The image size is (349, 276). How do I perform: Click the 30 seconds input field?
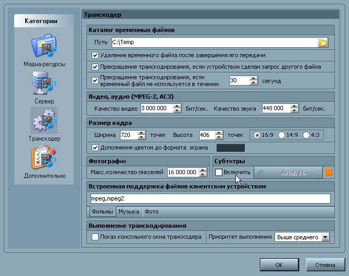click(239, 80)
